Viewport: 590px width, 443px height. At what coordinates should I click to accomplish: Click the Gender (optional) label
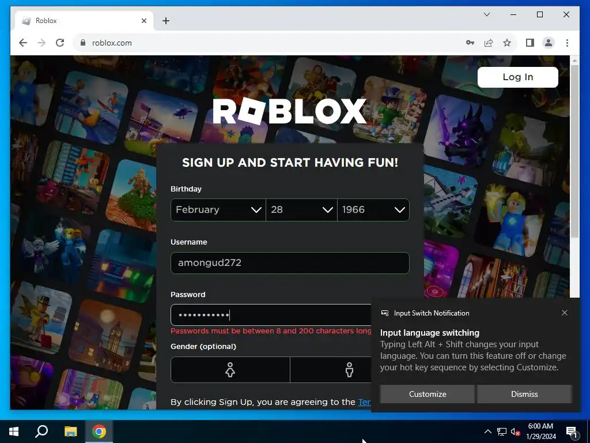(203, 346)
